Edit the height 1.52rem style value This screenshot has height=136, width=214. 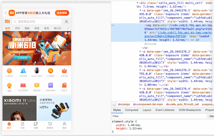tap(135, 129)
